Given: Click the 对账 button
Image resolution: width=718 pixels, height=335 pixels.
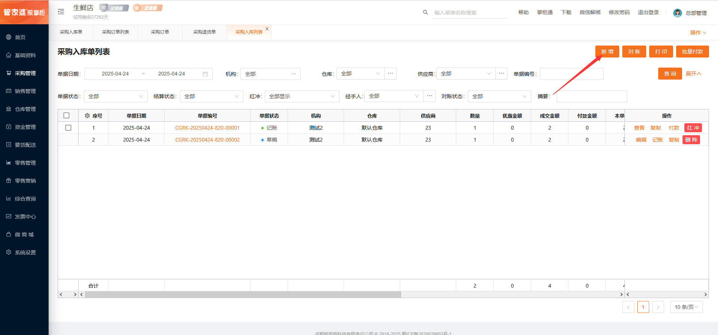Looking at the screenshot, I should tap(634, 52).
